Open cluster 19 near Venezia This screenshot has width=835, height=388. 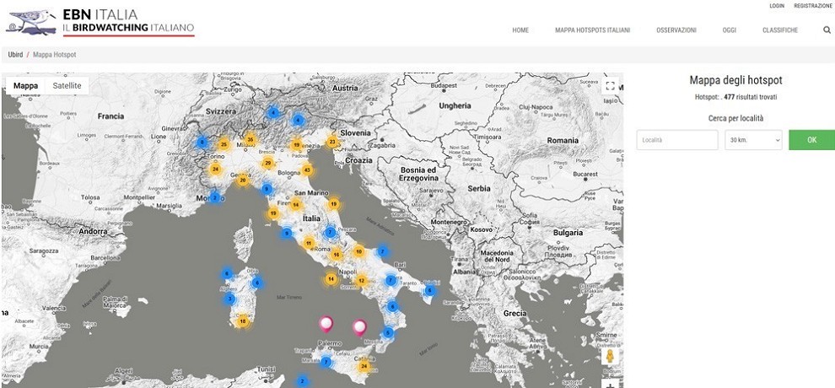point(297,144)
